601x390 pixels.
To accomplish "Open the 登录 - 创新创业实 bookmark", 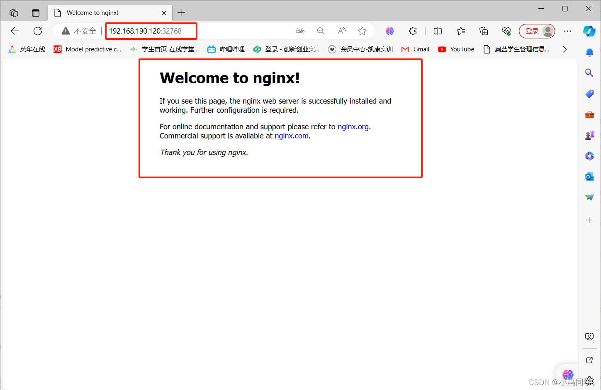I will coord(286,49).
